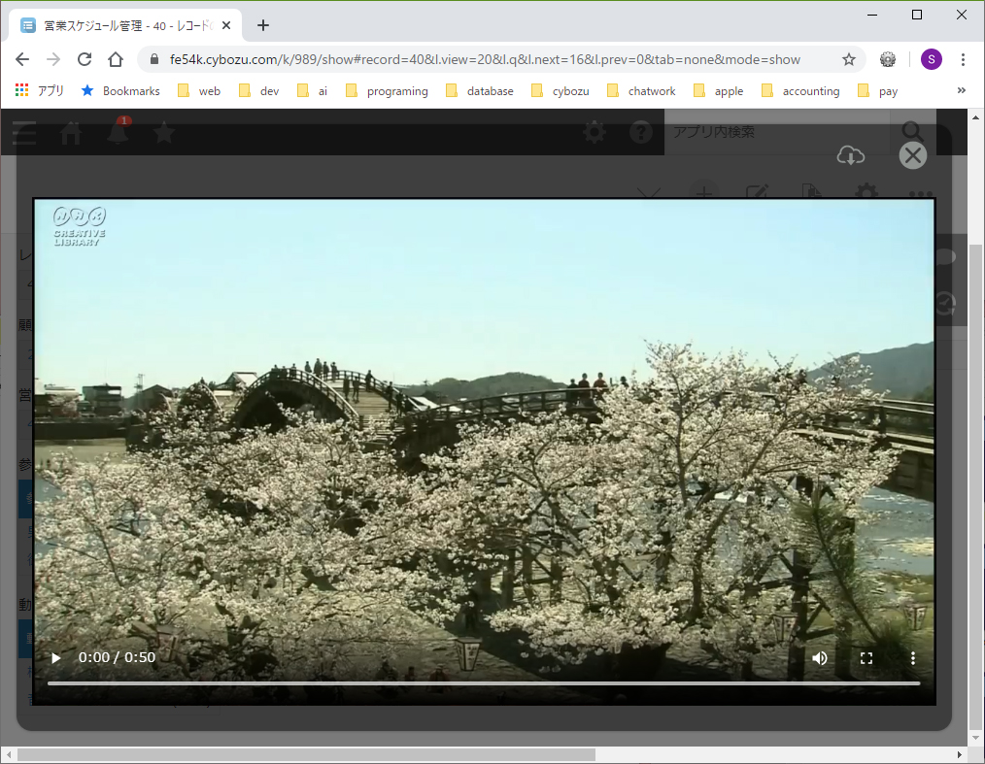Go back to previous page
Screen dimensions: 985x764
[x=22, y=59]
